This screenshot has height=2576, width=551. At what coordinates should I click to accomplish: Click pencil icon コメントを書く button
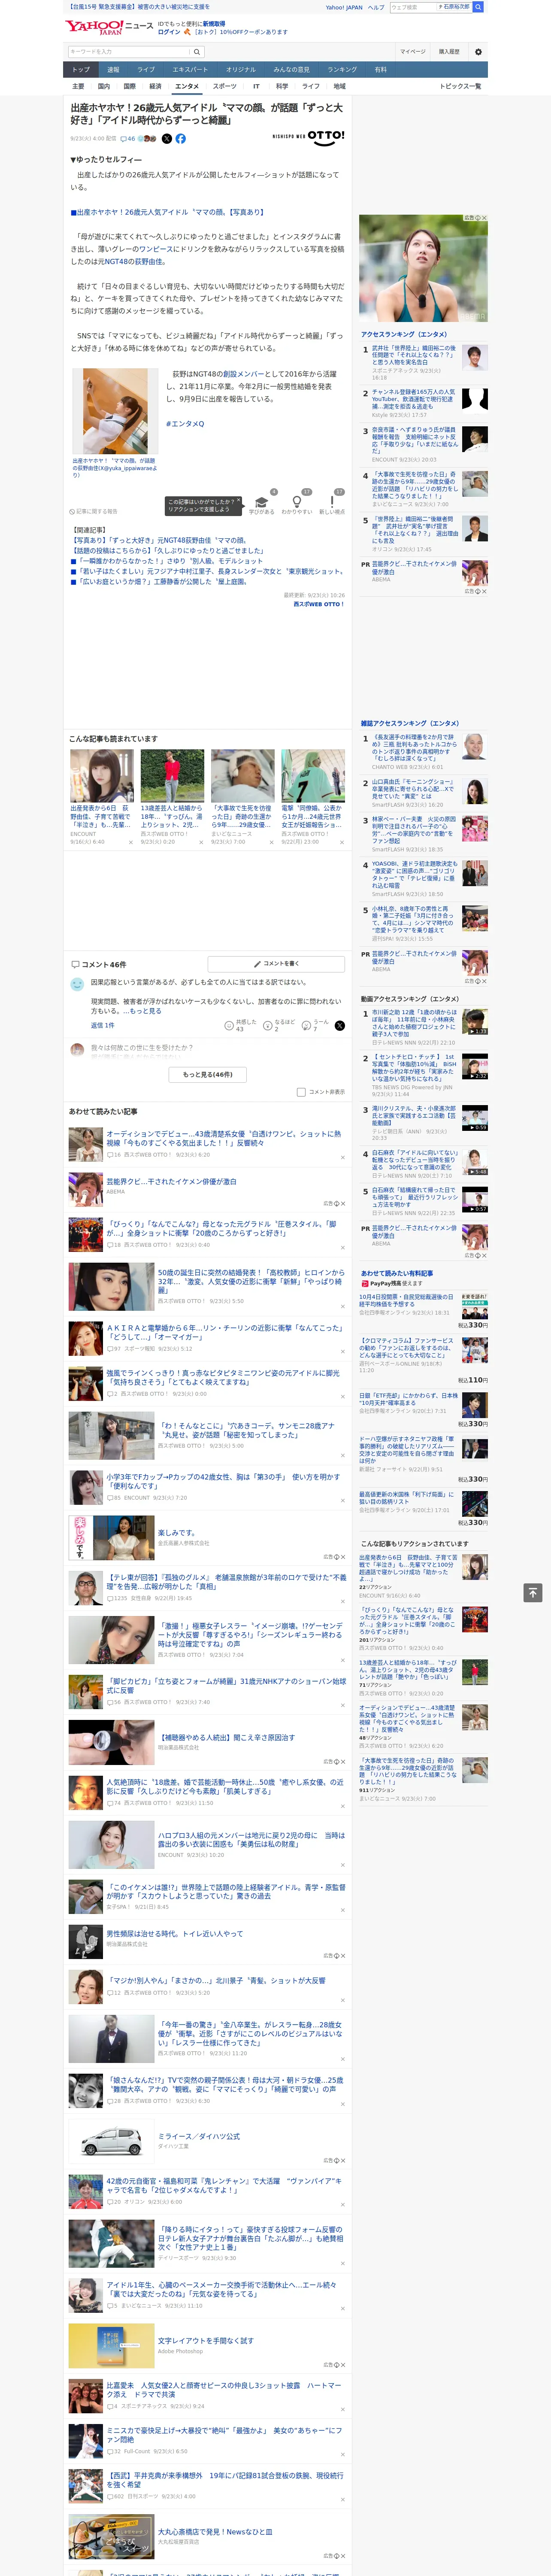277,964
